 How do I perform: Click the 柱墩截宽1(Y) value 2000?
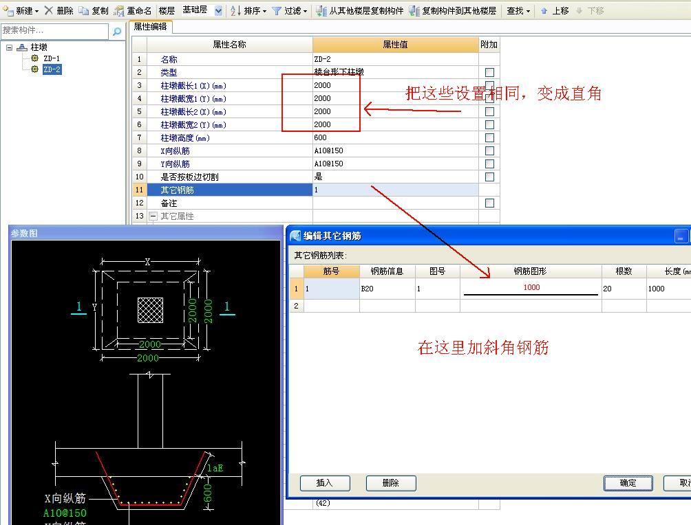point(395,98)
